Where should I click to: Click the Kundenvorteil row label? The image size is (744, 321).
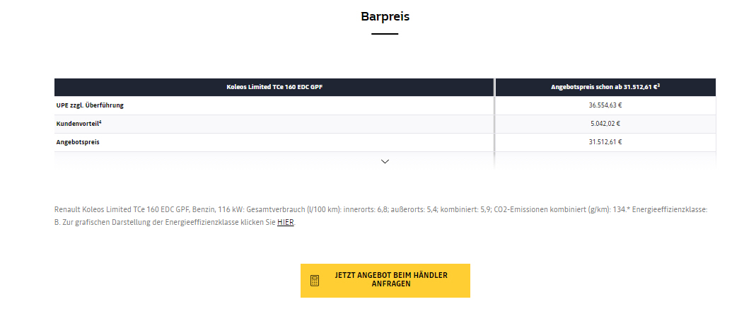click(x=79, y=124)
